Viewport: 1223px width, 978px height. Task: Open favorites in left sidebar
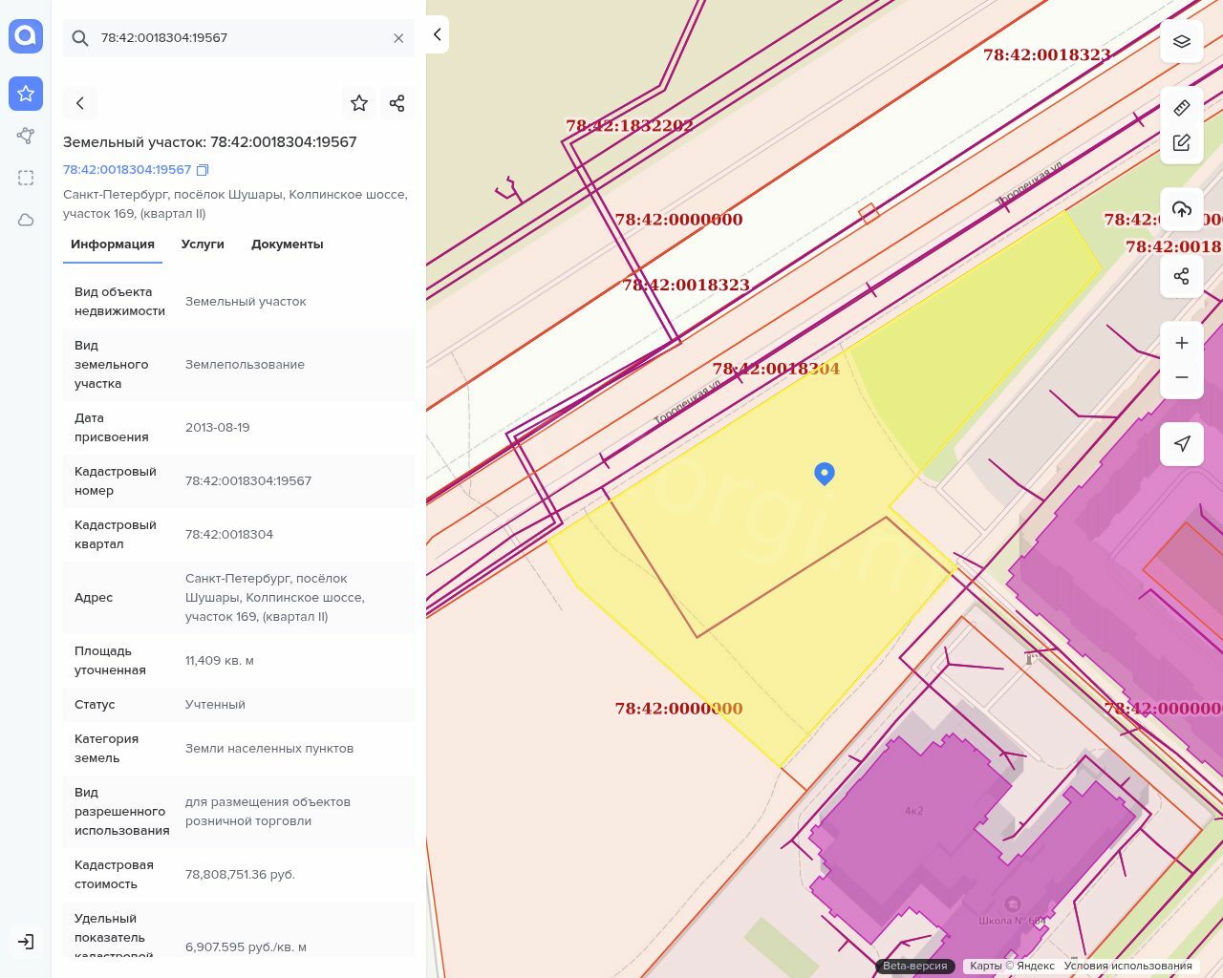pyautogui.click(x=26, y=94)
